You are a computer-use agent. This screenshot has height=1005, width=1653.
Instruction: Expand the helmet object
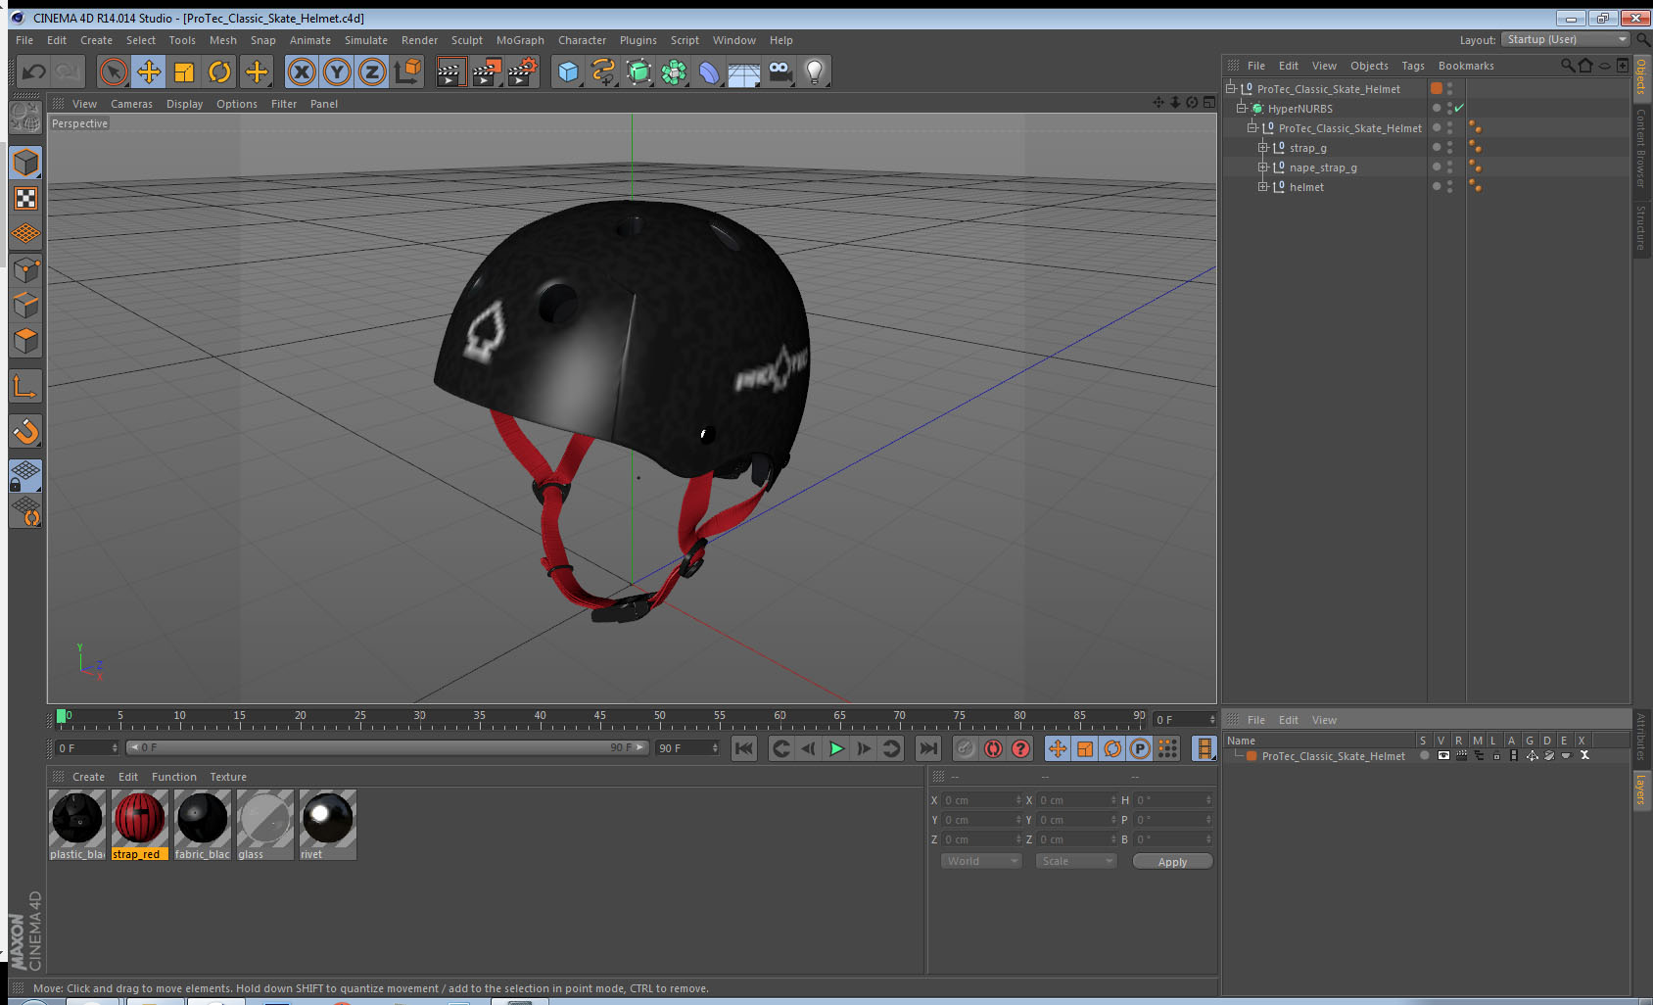point(1263,186)
